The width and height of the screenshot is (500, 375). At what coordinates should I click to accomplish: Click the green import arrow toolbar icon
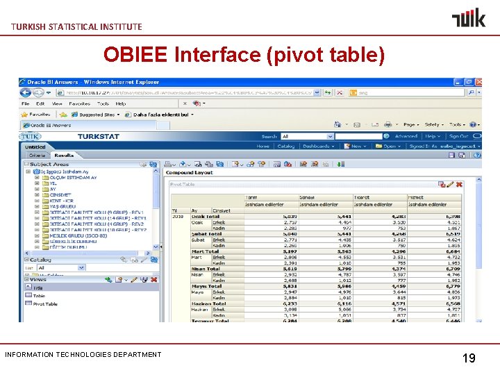pyautogui.click(x=341, y=164)
